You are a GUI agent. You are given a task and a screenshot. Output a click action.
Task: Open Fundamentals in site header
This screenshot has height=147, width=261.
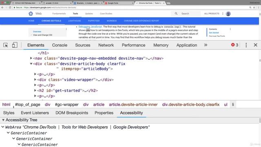point(59,13)
